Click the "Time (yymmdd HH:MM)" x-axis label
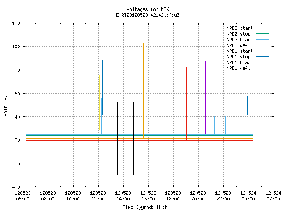The width and height of the screenshot is (282, 211). tap(148, 207)
